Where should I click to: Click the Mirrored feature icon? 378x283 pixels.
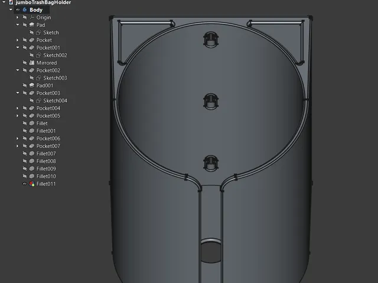(32, 63)
